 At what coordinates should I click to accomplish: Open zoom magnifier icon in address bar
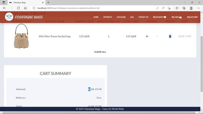(157, 8)
